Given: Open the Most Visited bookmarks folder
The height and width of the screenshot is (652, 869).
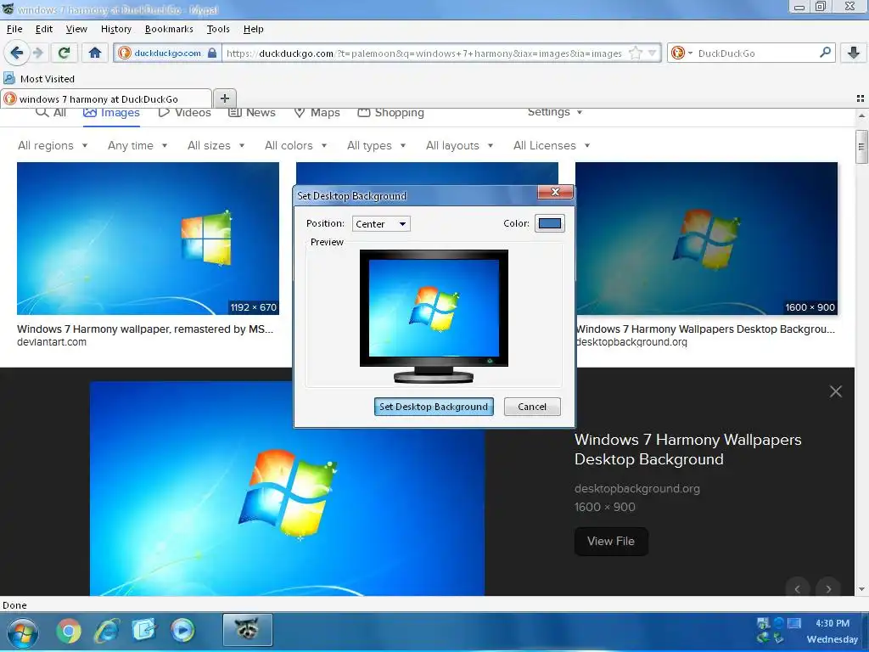Looking at the screenshot, I should click(39, 79).
